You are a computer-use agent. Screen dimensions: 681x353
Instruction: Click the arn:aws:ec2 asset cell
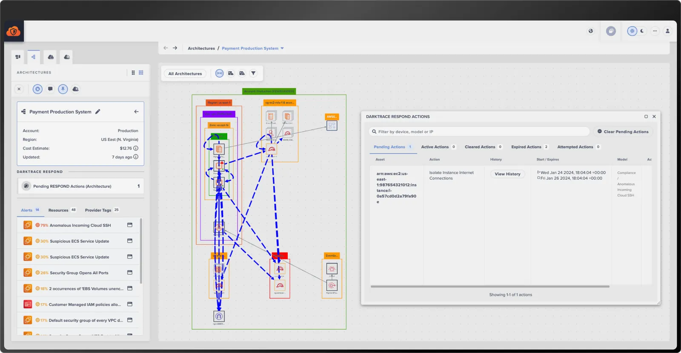click(396, 188)
